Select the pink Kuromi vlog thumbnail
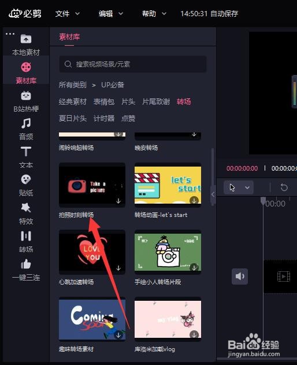Screen dimensions: 297x365 168,319
